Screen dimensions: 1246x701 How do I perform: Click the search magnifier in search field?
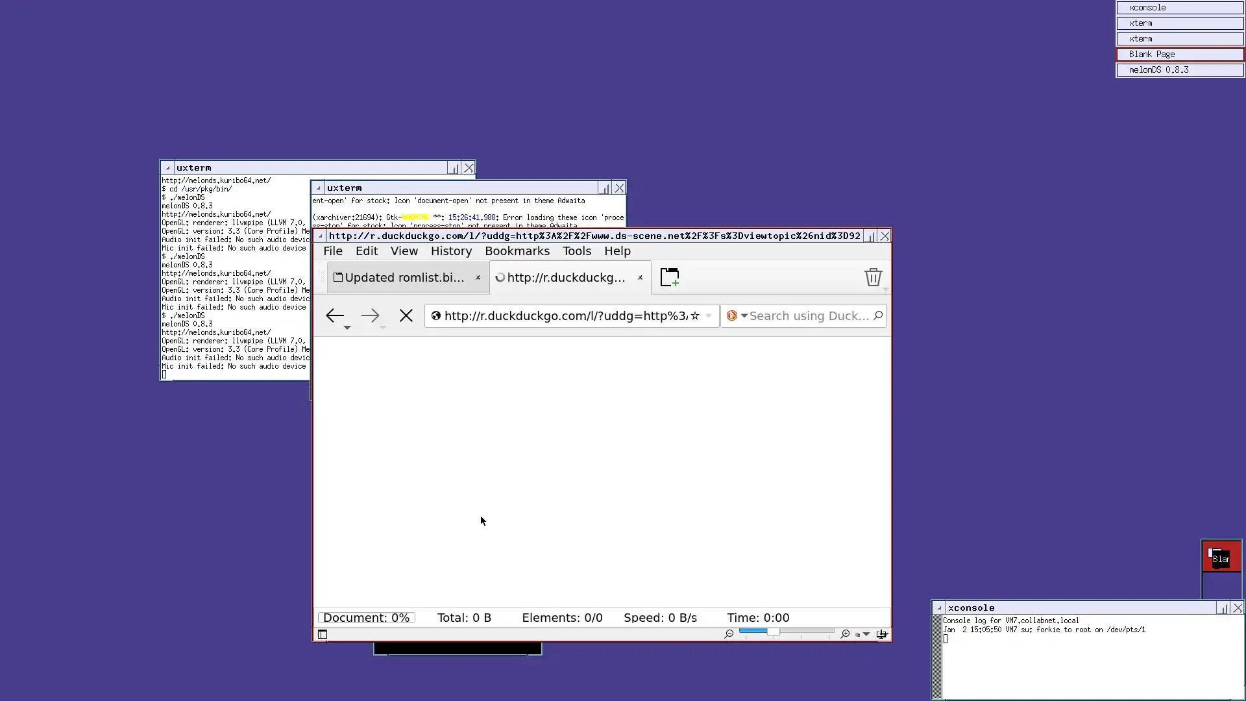pos(878,315)
